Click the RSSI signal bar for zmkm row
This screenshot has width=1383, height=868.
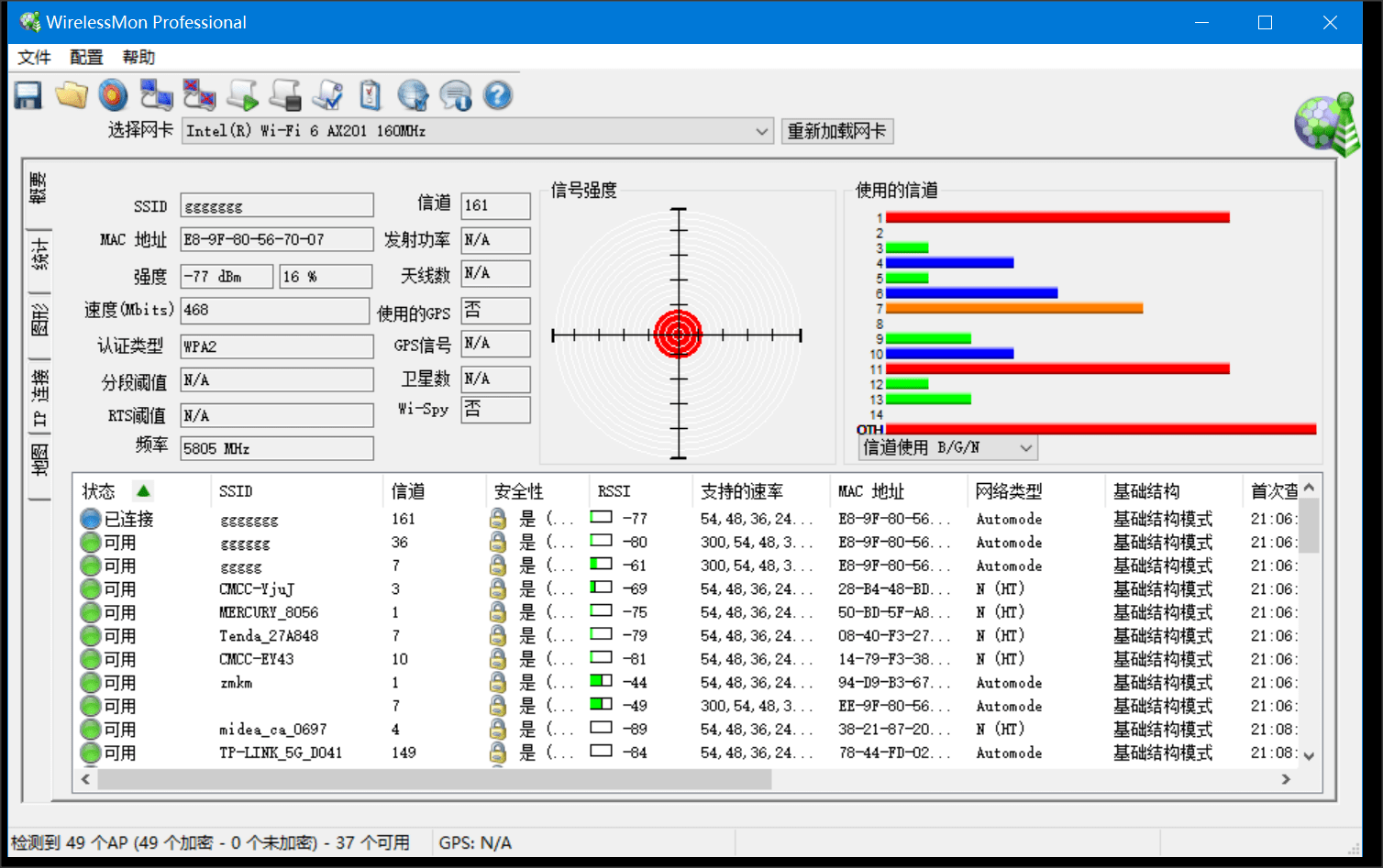click(x=601, y=681)
